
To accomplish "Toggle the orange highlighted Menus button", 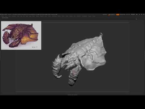I will tap(118, 15).
